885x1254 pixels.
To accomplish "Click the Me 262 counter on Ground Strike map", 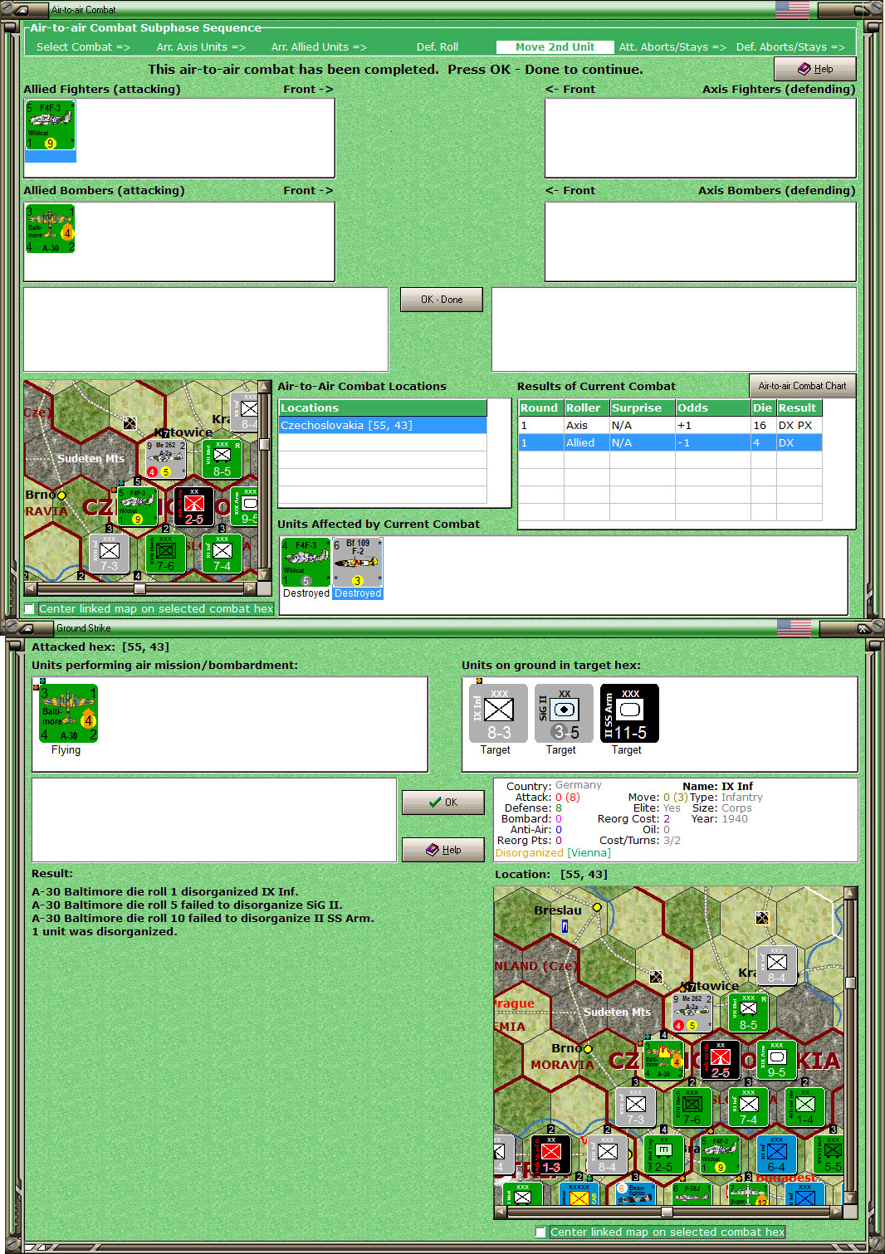I will coord(692,1012).
